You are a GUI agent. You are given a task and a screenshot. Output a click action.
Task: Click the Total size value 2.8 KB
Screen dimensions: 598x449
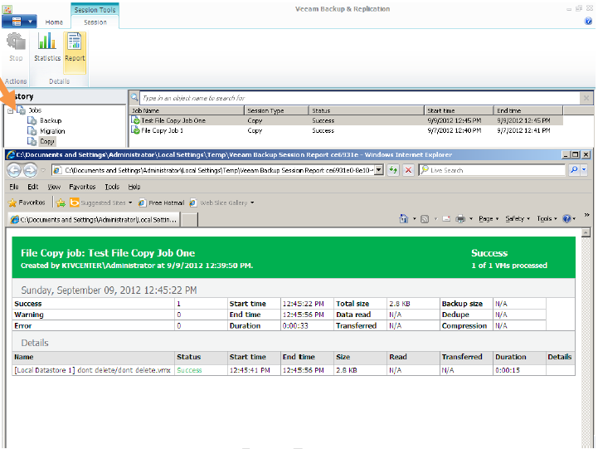click(x=399, y=304)
